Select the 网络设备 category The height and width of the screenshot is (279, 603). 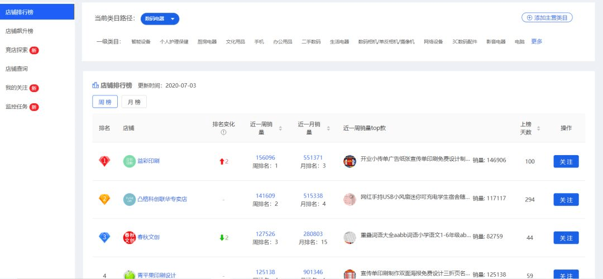tap(433, 42)
